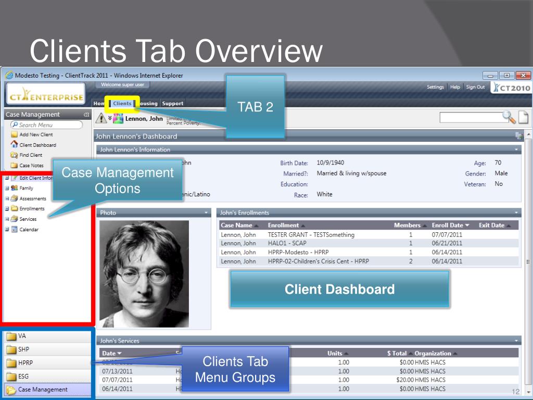Open the Photo panel dropdown arrow
The image size is (533, 400).
[206, 213]
